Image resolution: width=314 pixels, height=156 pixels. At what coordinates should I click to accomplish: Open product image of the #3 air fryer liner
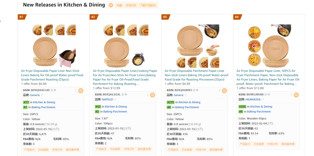[198, 46]
